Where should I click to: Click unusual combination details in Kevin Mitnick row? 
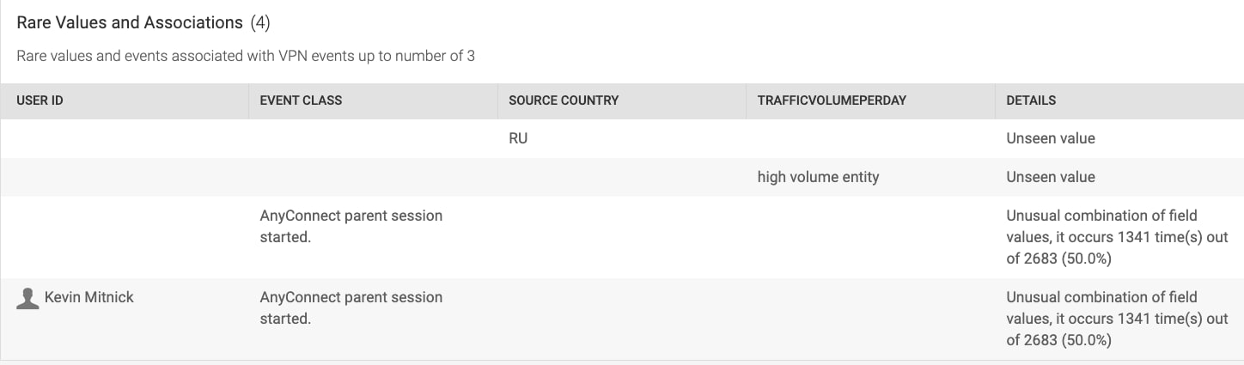pos(1117,319)
